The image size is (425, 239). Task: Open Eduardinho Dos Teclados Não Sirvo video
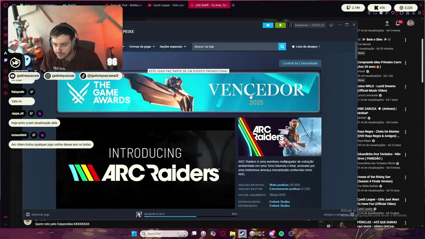(379, 156)
